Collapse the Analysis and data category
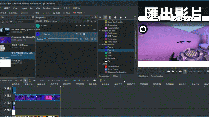The image size is (209, 117). 100,31
